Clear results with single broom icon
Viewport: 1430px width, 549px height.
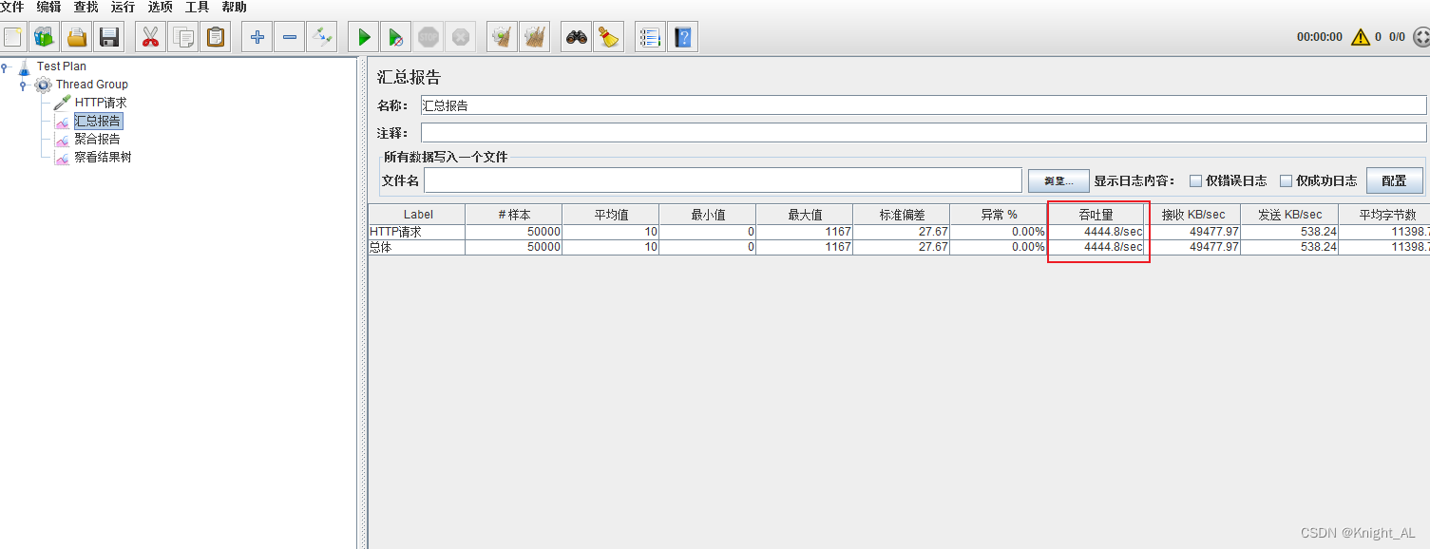(502, 37)
